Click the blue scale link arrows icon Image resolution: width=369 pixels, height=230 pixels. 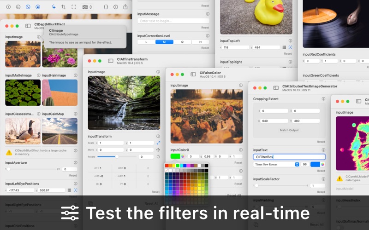158,143
